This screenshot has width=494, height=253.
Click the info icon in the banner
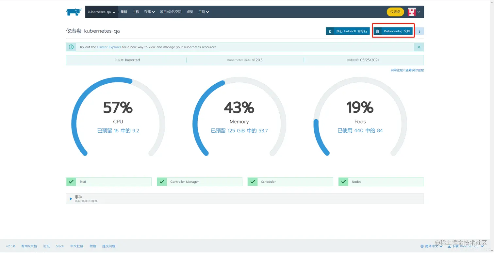(x=71, y=47)
